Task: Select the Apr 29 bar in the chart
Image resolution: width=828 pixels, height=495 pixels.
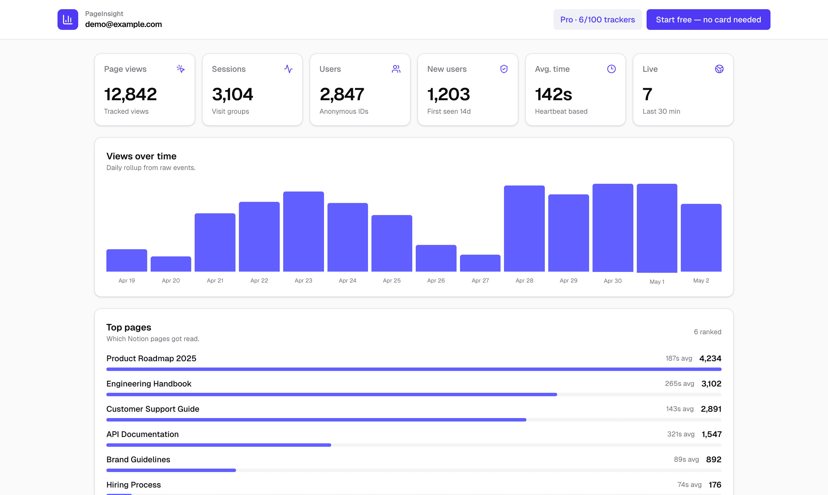Action: pyautogui.click(x=569, y=233)
